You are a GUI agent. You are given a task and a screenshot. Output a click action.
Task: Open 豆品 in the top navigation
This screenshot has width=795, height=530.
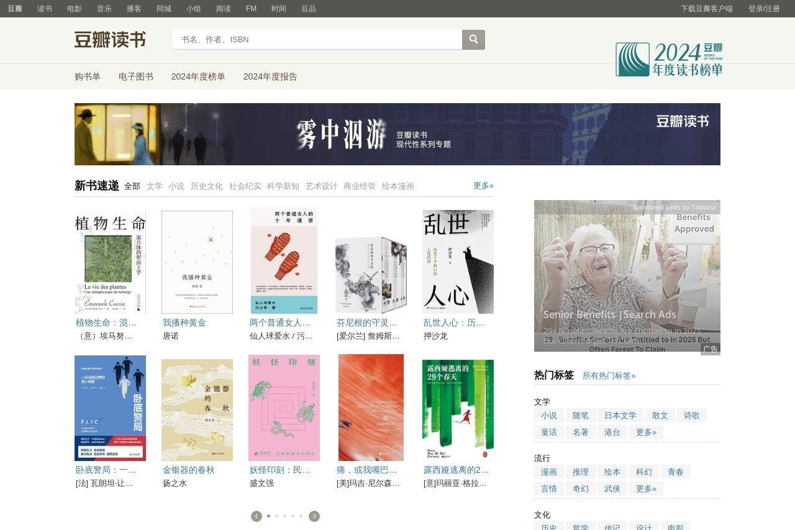point(309,9)
